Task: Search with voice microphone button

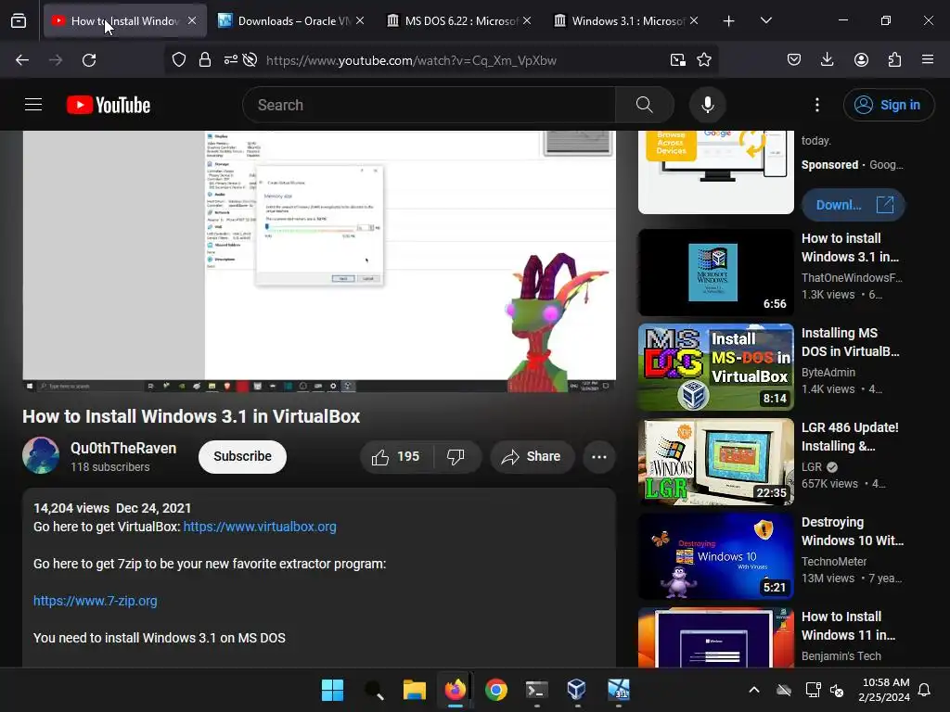Action: tap(708, 105)
